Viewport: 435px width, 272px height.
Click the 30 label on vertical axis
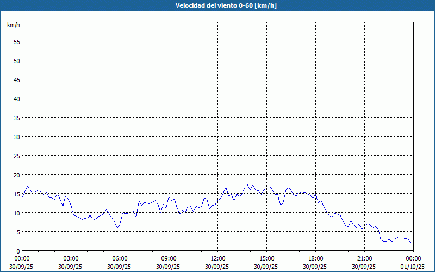(x=16, y=137)
